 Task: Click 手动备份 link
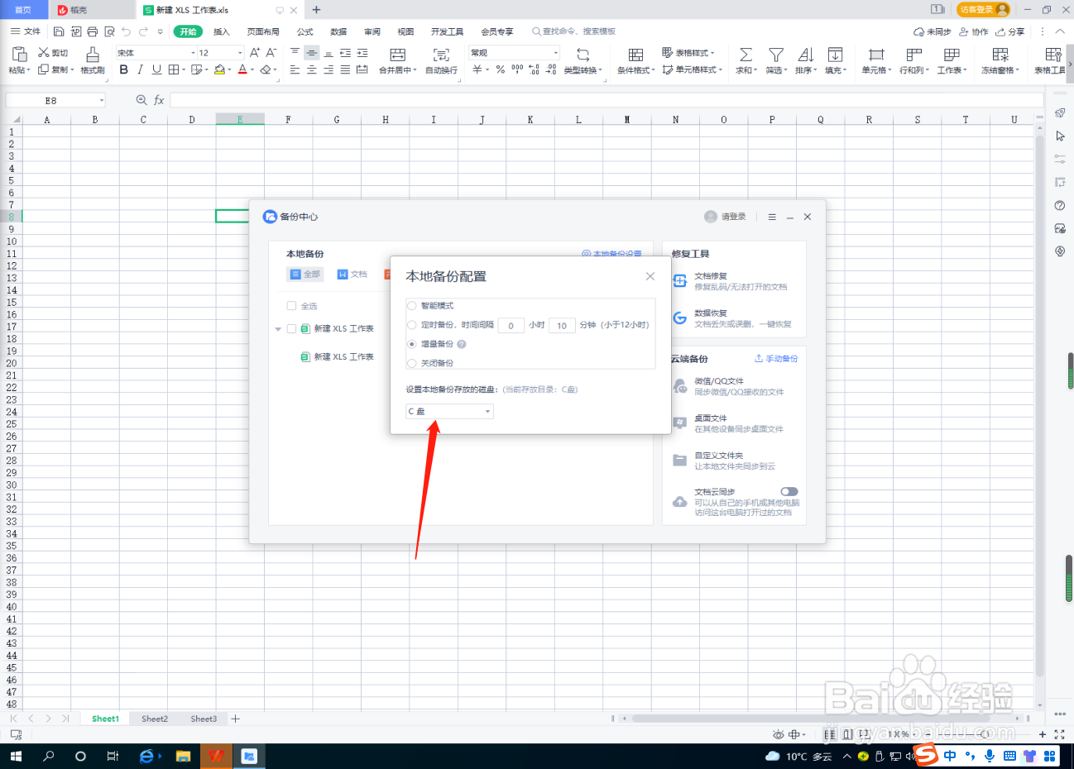[776, 359]
